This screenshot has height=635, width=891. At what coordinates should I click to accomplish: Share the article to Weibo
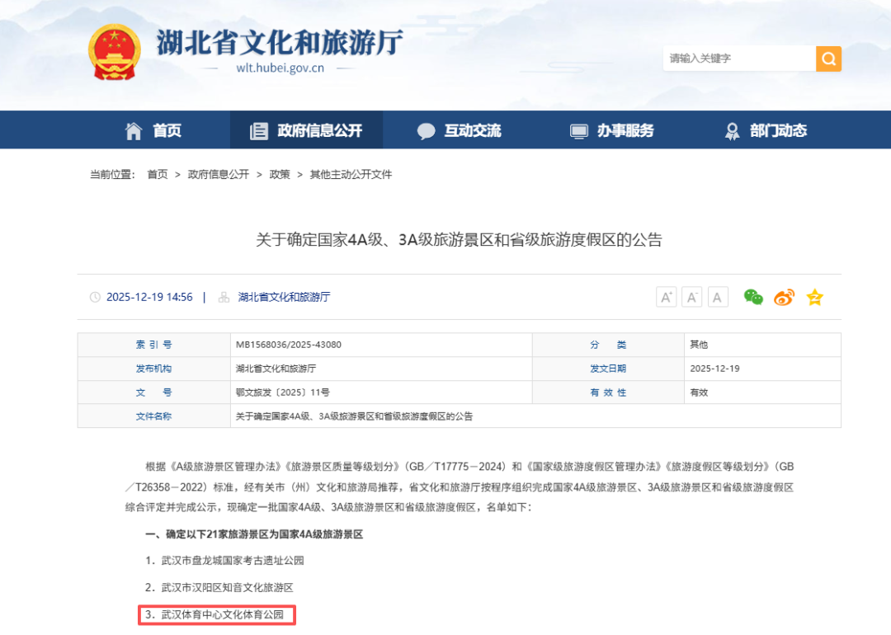point(783,298)
